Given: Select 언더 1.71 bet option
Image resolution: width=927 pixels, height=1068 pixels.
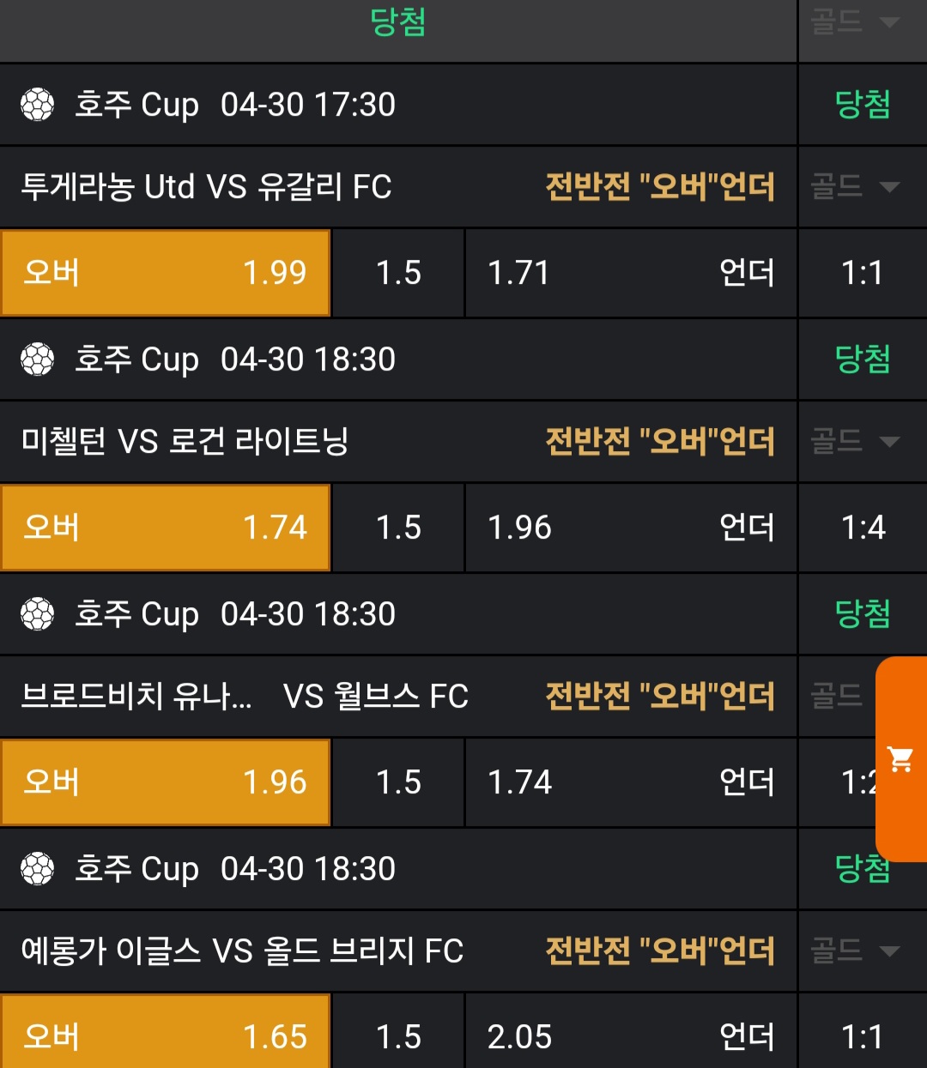Looking at the screenshot, I should [630, 273].
